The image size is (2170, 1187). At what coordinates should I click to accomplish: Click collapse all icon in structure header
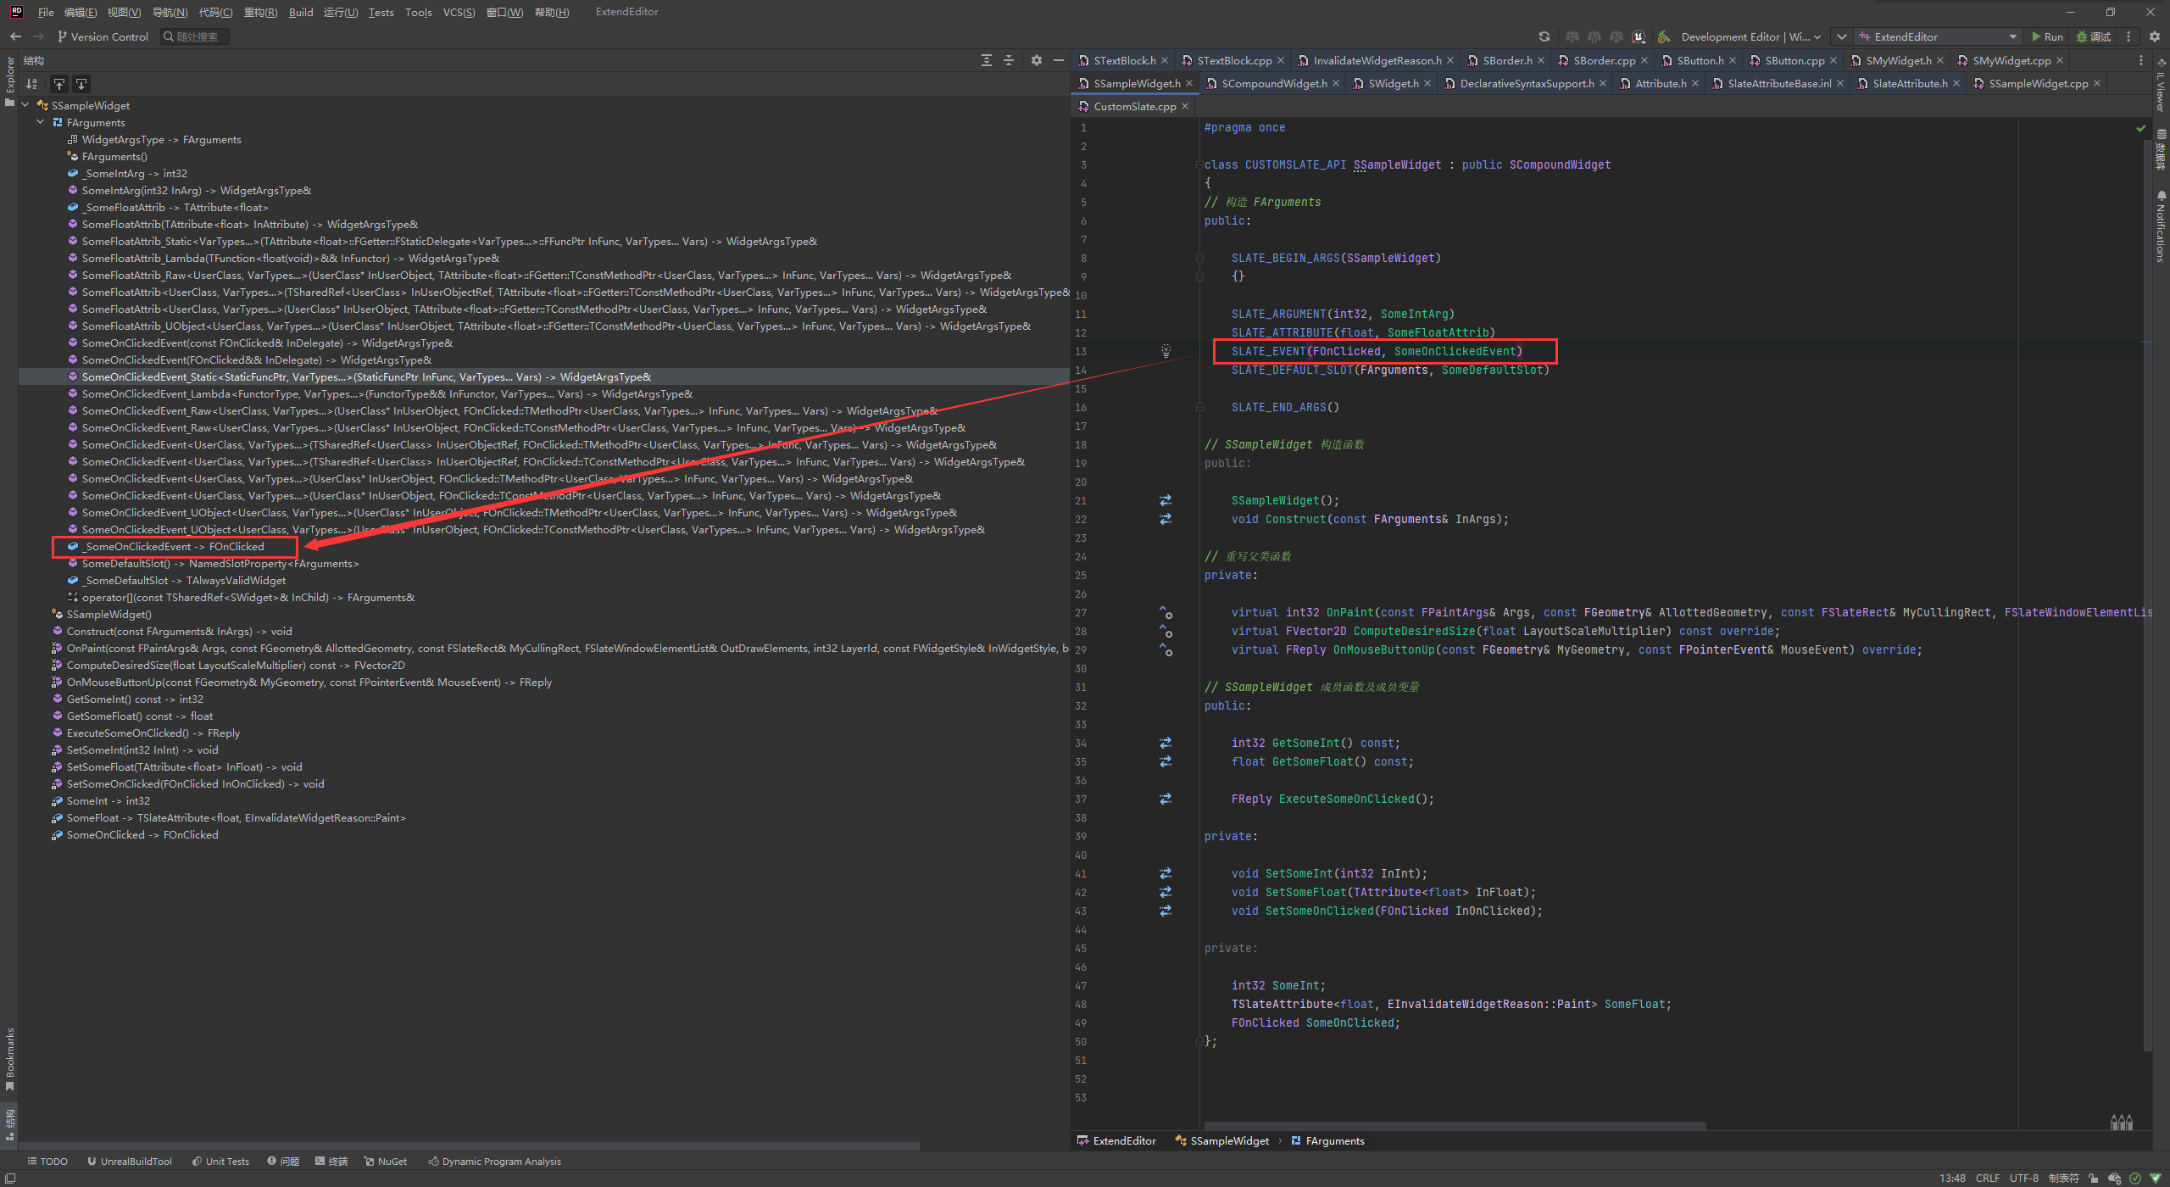[1008, 60]
